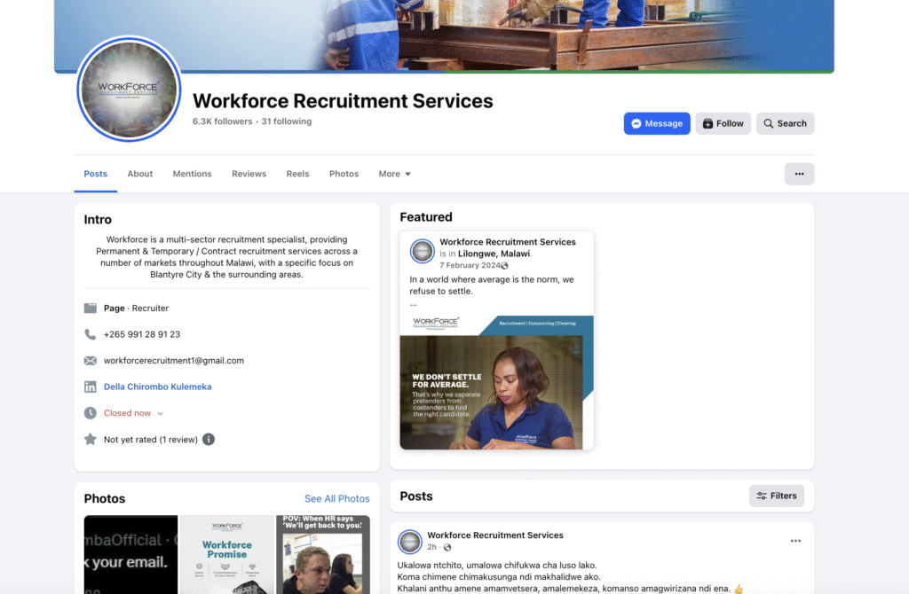The width and height of the screenshot is (909, 594).
Task: Click the phone icon in Intro
Action: pyautogui.click(x=91, y=334)
